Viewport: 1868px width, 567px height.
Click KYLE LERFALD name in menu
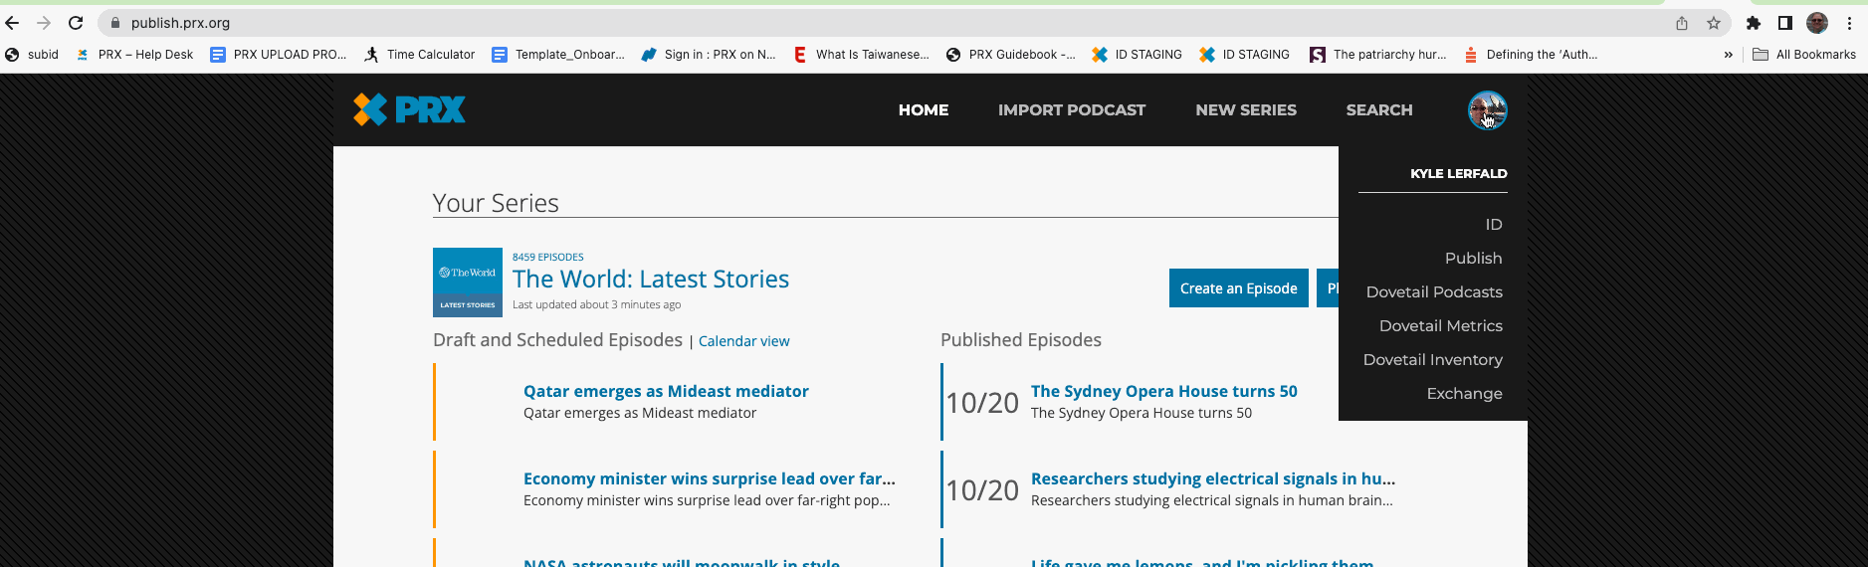pyautogui.click(x=1458, y=174)
